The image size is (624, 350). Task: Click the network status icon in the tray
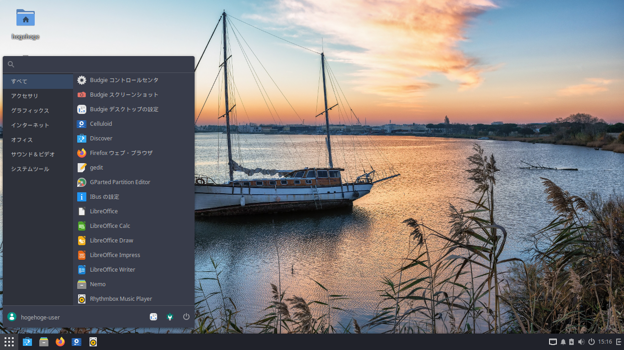pyautogui.click(x=553, y=341)
